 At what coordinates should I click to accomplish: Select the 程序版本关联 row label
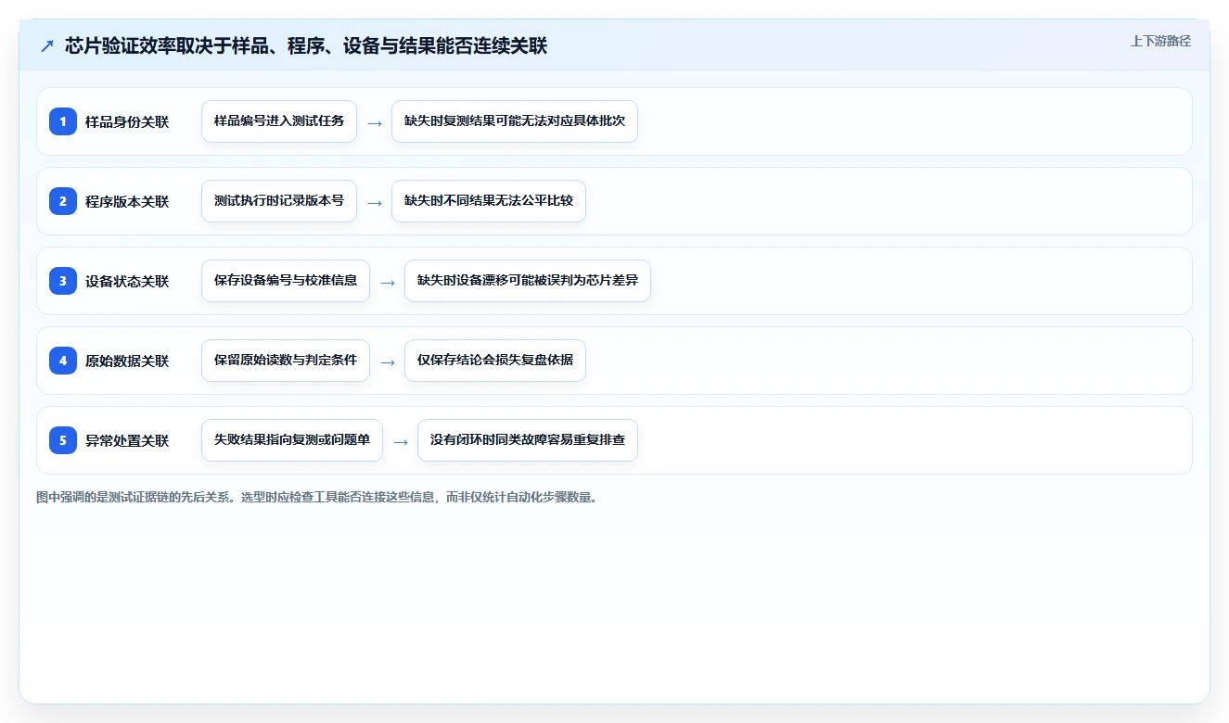[127, 201]
